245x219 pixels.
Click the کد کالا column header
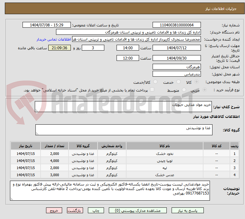point(216,146)
